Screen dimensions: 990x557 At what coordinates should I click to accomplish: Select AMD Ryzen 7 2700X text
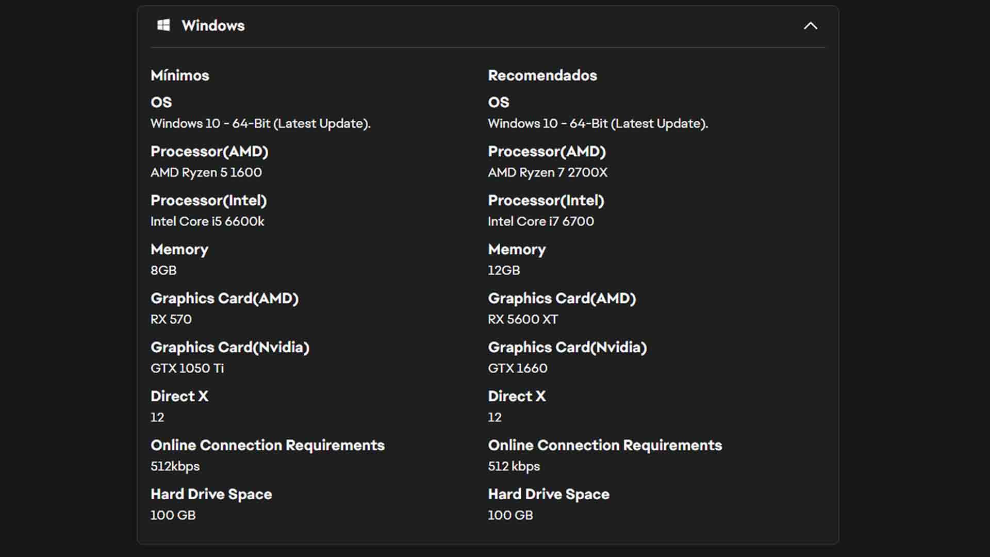click(548, 172)
